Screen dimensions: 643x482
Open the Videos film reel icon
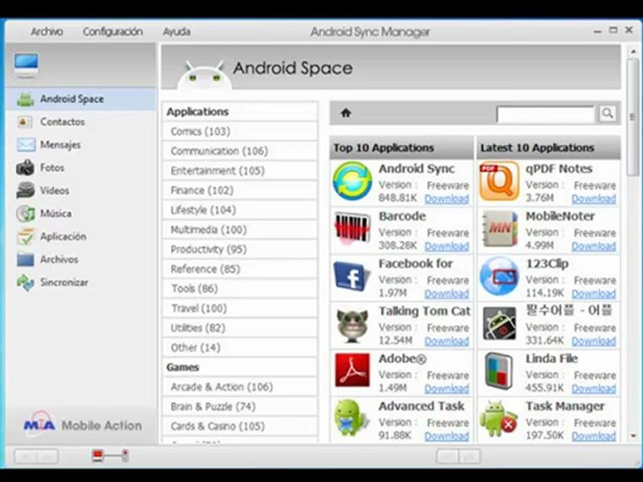coord(25,191)
